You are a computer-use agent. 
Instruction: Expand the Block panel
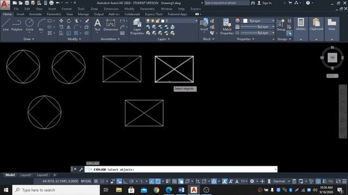tap(209, 39)
